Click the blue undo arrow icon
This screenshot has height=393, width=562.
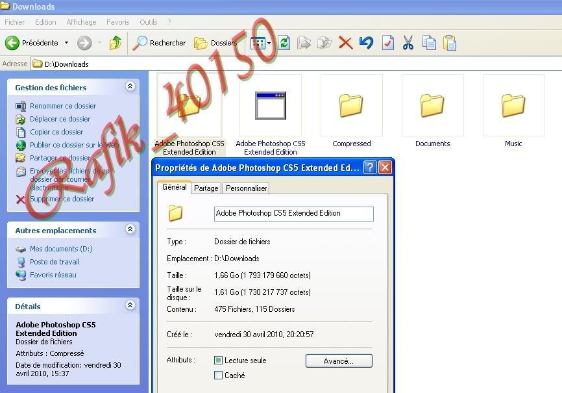pyautogui.click(x=366, y=43)
